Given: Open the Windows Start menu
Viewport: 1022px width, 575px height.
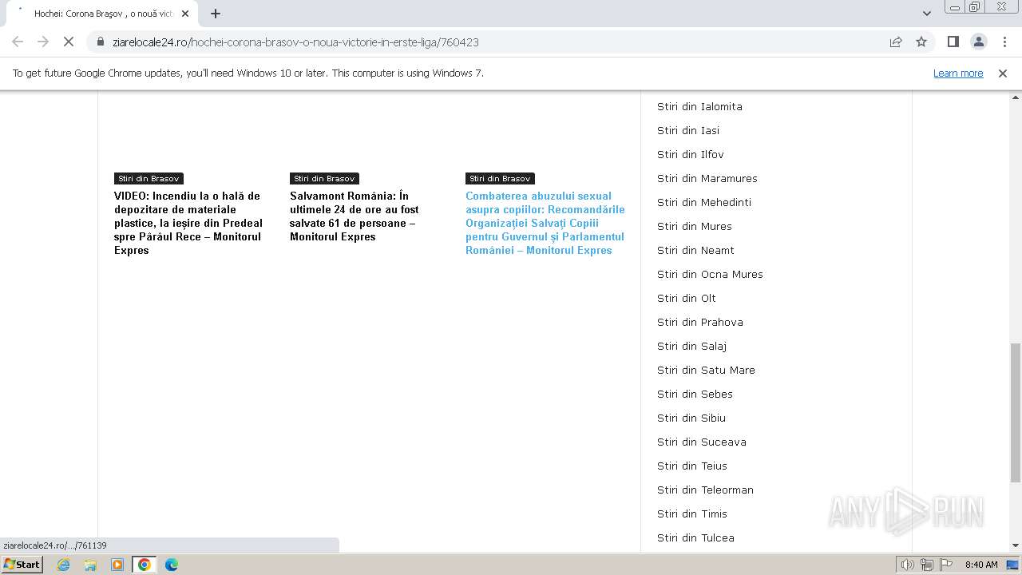Looking at the screenshot, I should click(22, 565).
